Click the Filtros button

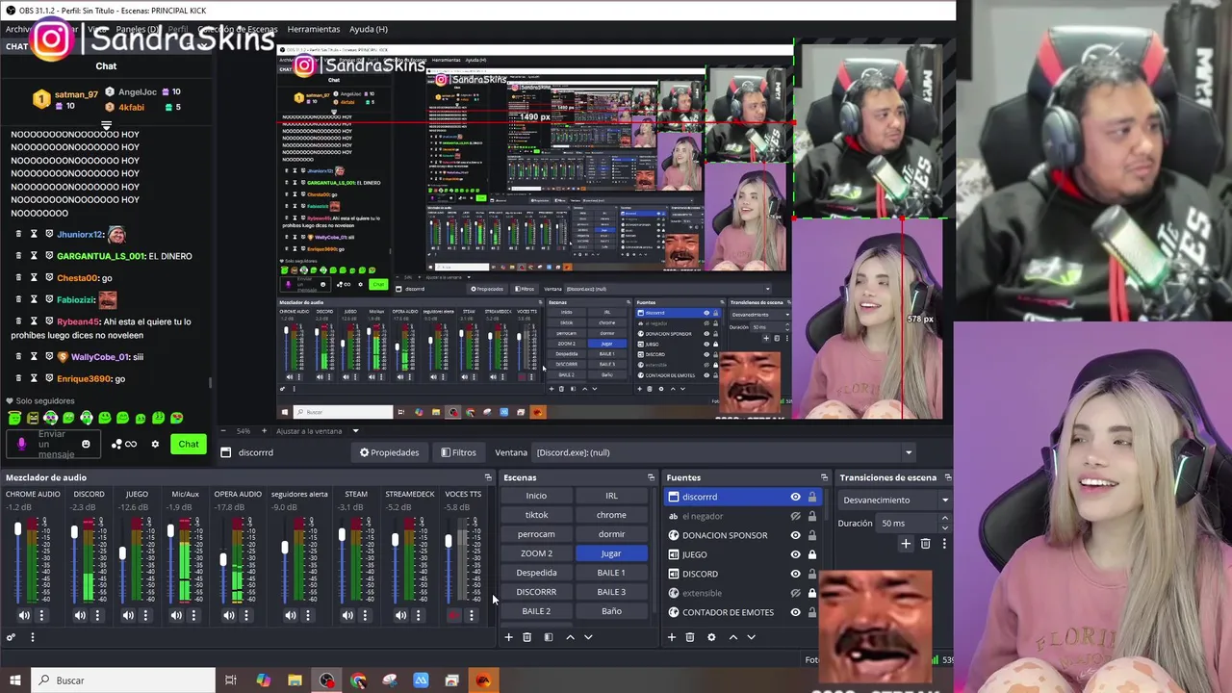[459, 452]
